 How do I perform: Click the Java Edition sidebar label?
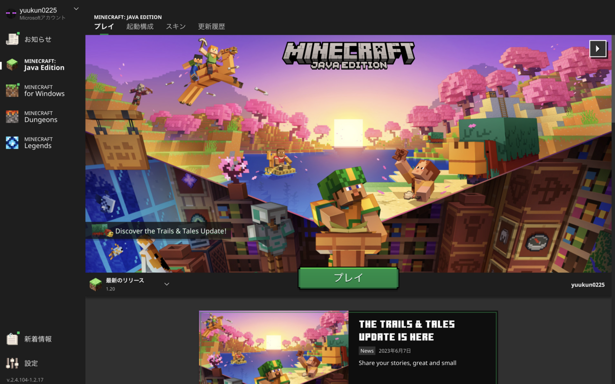(x=44, y=65)
